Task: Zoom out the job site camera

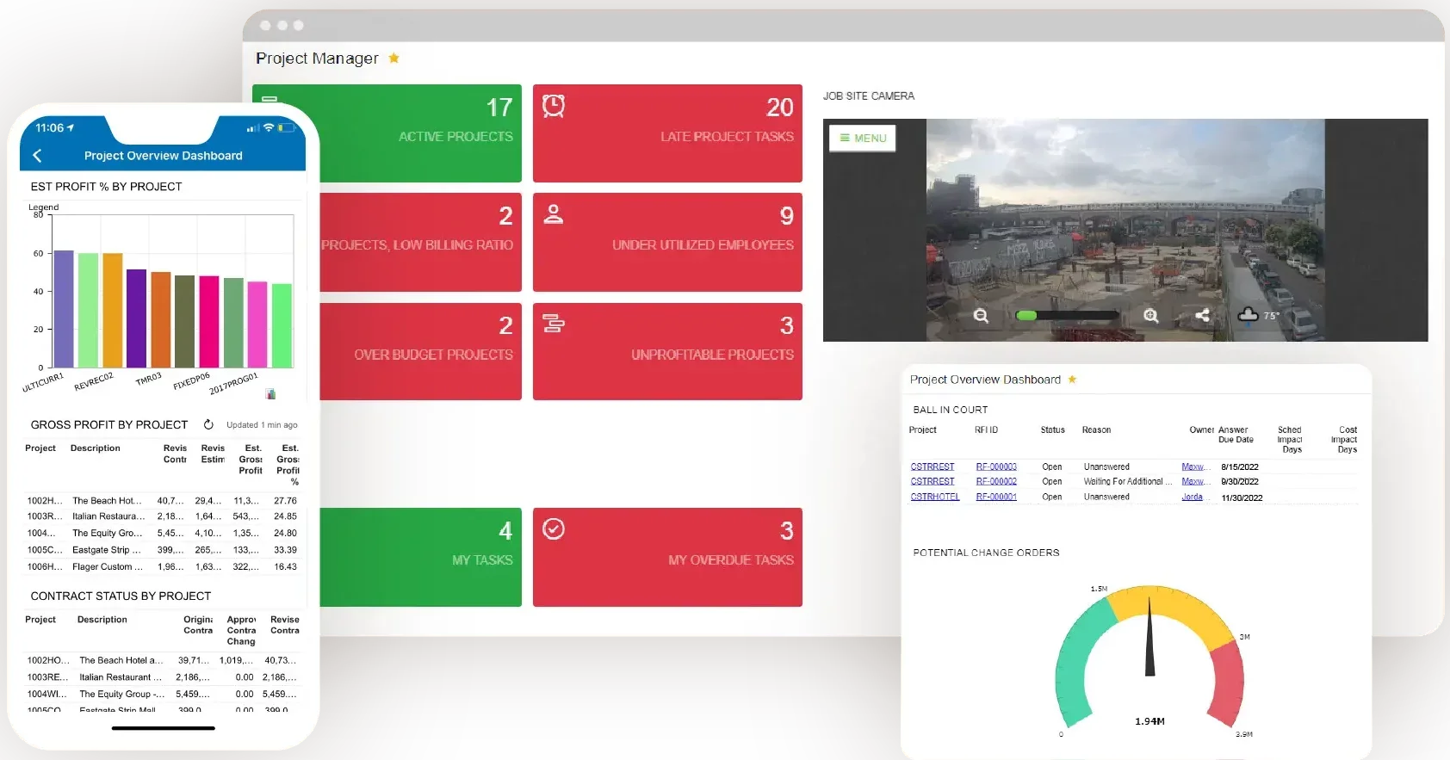Action: click(x=981, y=316)
